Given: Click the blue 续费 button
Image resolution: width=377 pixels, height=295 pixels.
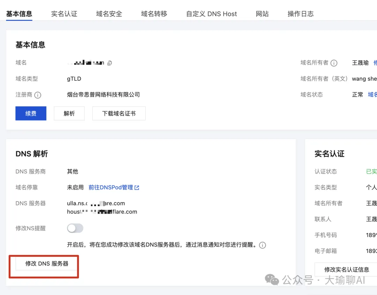Looking at the screenshot, I should 31,114.
